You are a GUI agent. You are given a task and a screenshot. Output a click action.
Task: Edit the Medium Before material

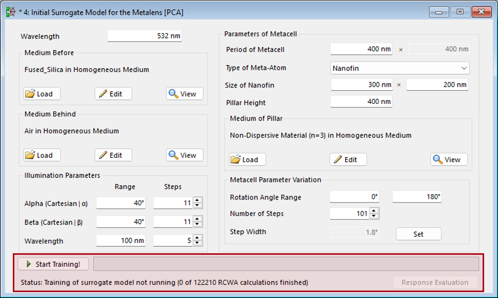[113, 94]
